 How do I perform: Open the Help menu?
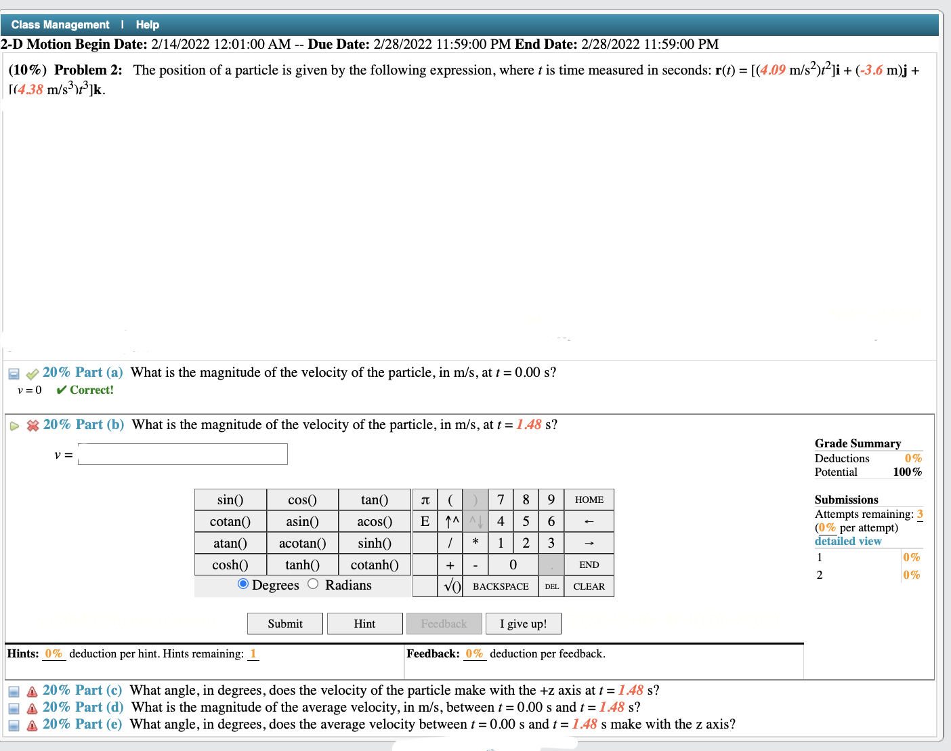click(x=148, y=24)
